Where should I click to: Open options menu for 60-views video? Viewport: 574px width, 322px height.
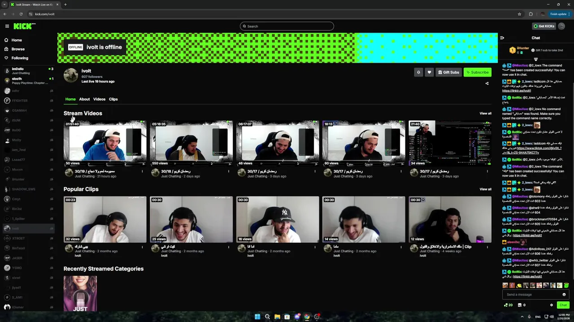click(401, 171)
